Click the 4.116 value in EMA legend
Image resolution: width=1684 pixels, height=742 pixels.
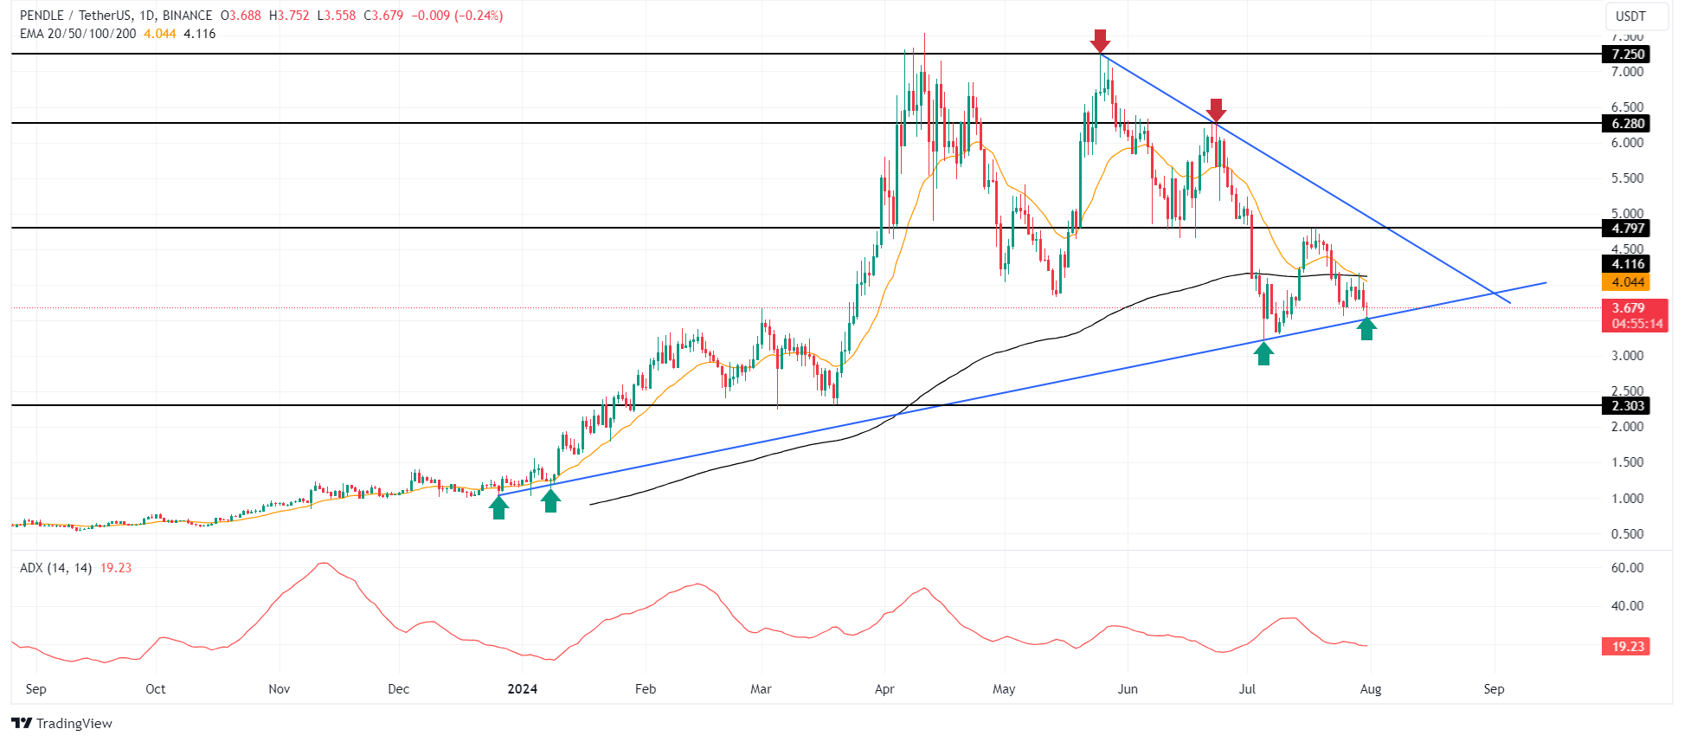point(200,34)
